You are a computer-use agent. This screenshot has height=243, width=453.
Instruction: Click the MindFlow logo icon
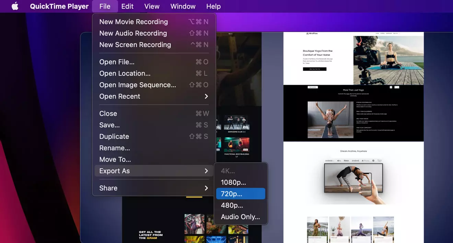click(307, 33)
